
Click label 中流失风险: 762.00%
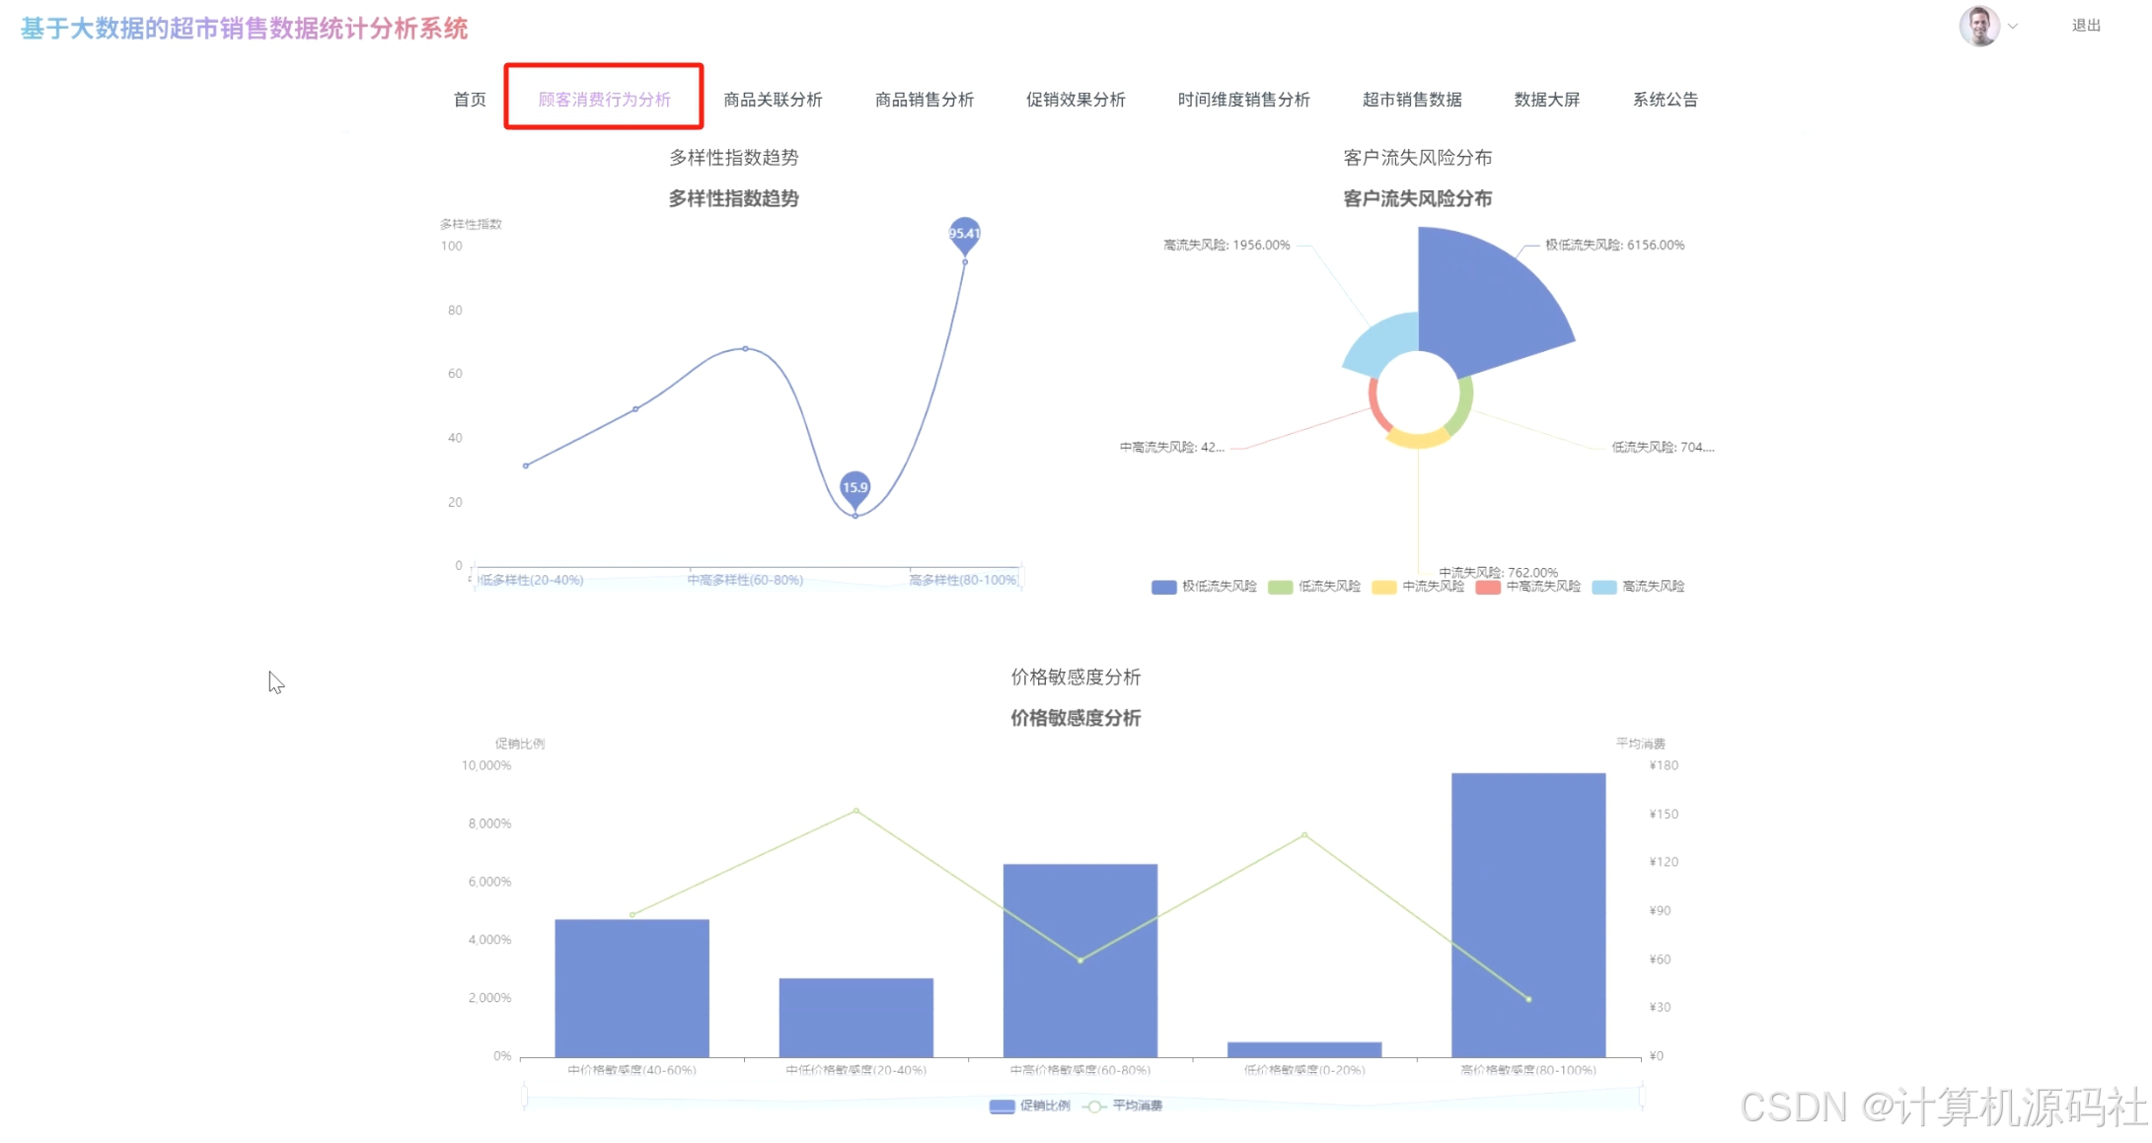[1498, 572]
